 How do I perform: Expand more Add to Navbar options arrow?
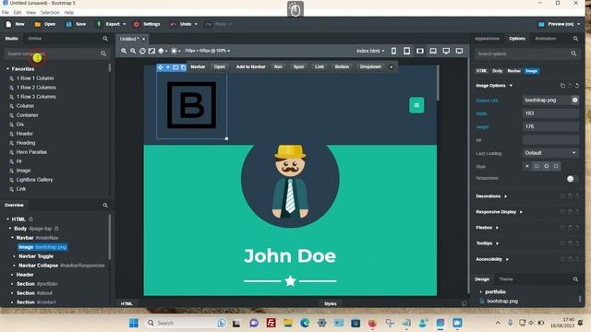[x=392, y=67]
